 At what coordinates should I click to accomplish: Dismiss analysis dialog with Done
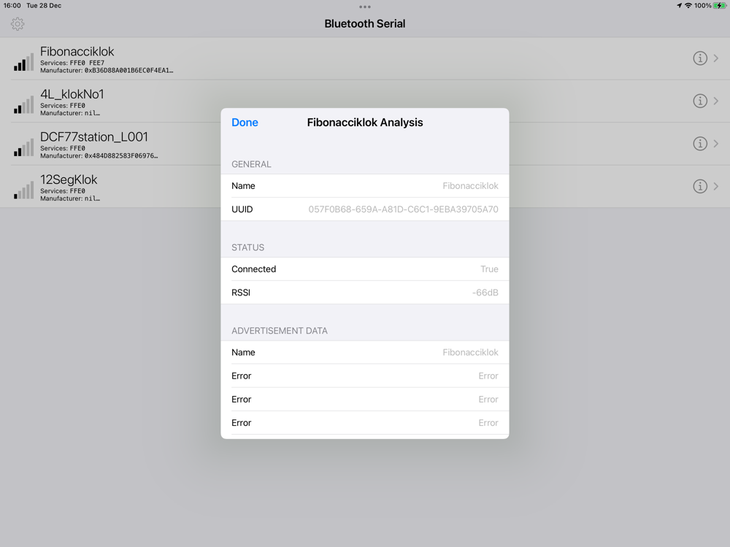click(x=245, y=123)
